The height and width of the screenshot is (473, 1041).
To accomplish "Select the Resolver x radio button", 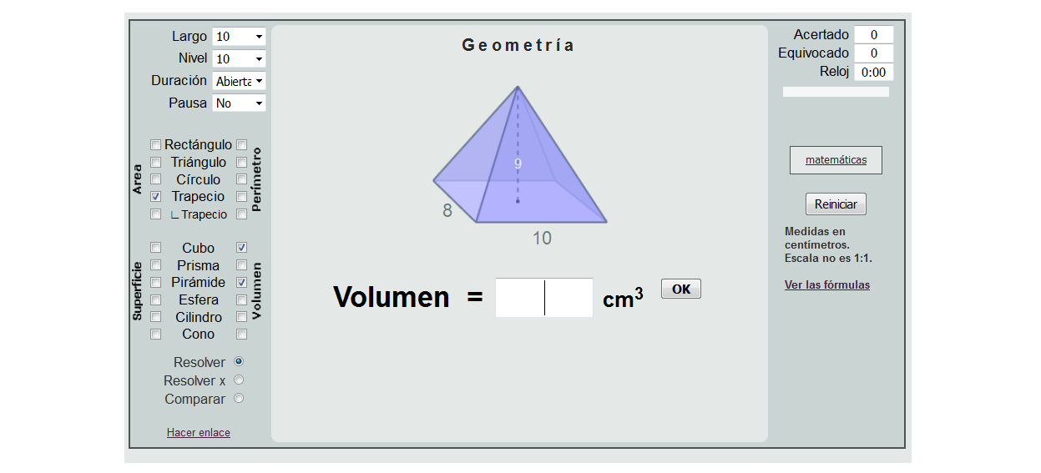I will click(239, 380).
